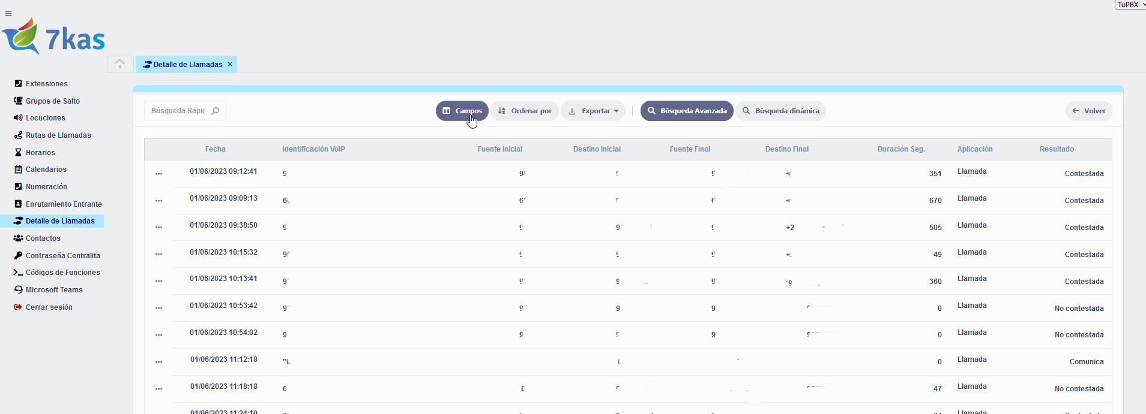
Task: Select the Extensiones menu item
Action: [x=46, y=84]
